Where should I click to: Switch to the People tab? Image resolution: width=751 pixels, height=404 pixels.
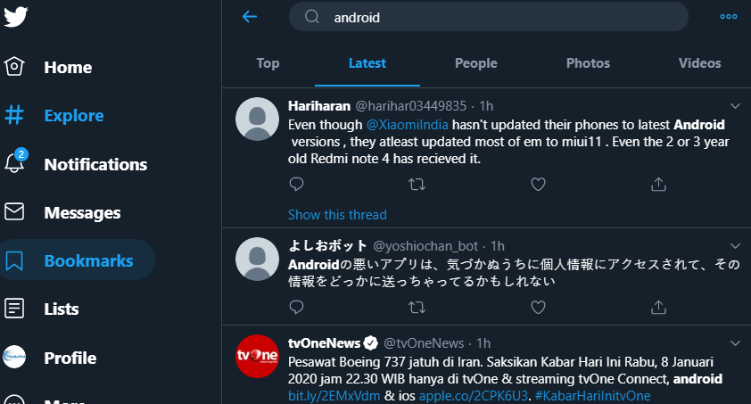[475, 63]
